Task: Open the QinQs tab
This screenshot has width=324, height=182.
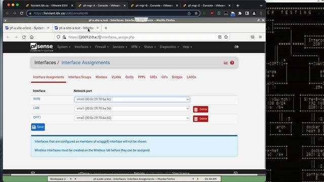Action: (130, 77)
